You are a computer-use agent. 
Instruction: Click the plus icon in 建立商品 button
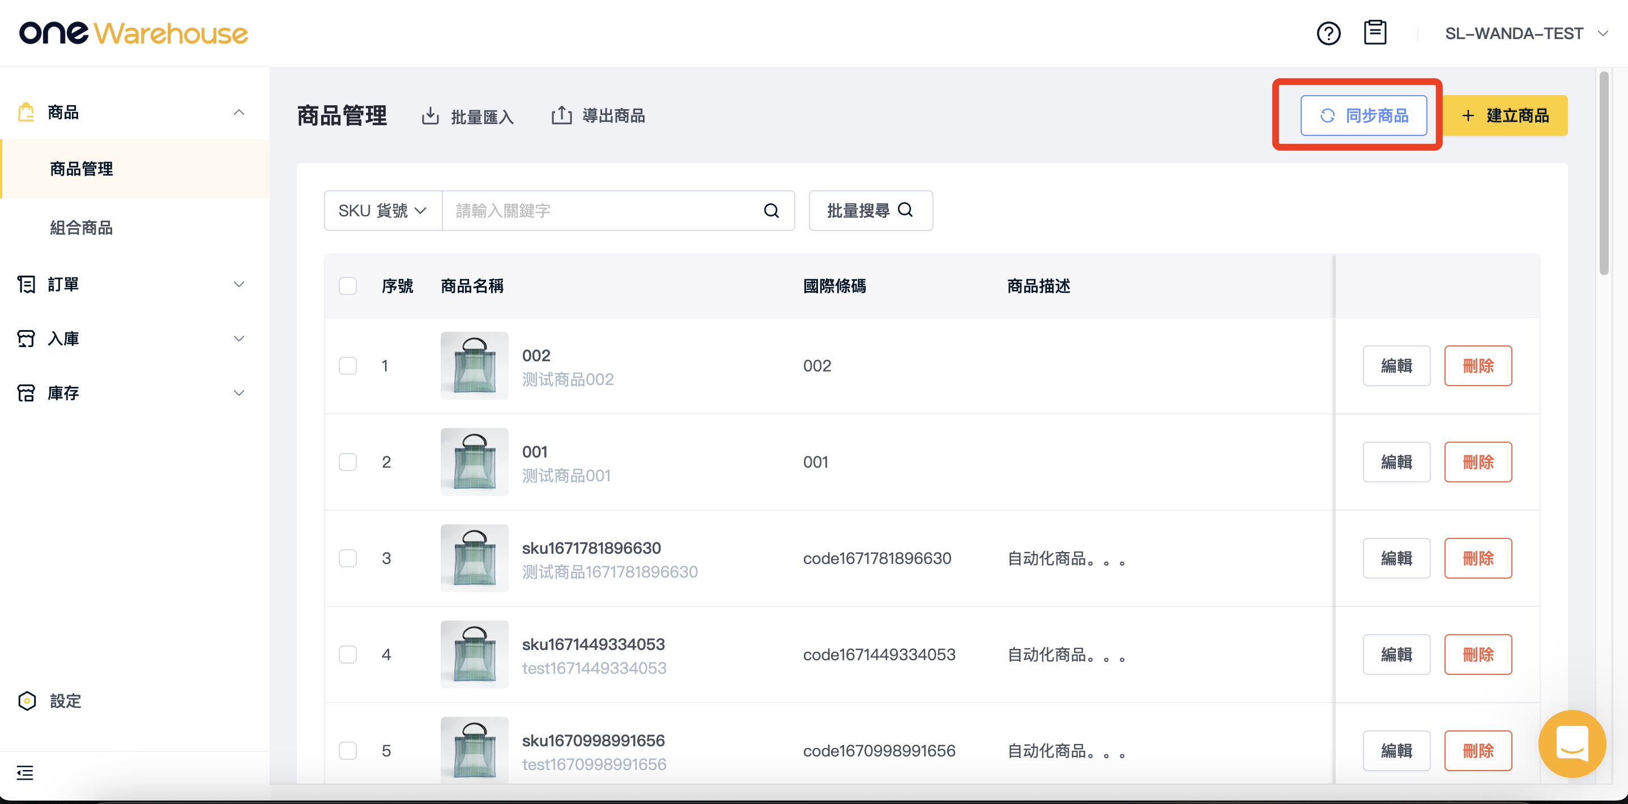pos(1468,116)
